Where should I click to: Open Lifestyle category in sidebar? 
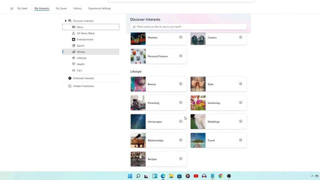pyautogui.click(x=90, y=58)
